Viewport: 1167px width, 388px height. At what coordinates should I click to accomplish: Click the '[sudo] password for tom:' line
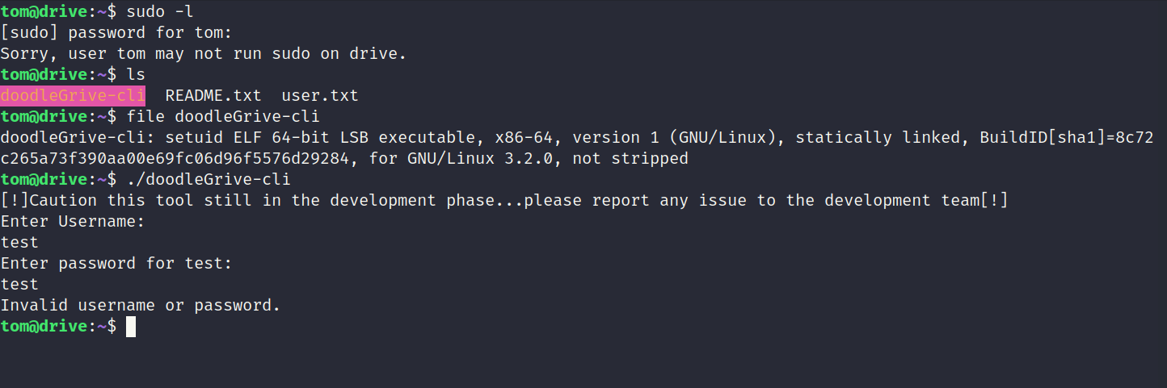pos(116,33)
